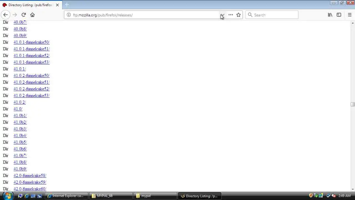
Task: Open the 41.0/ release folder
Action: (18, 109)
